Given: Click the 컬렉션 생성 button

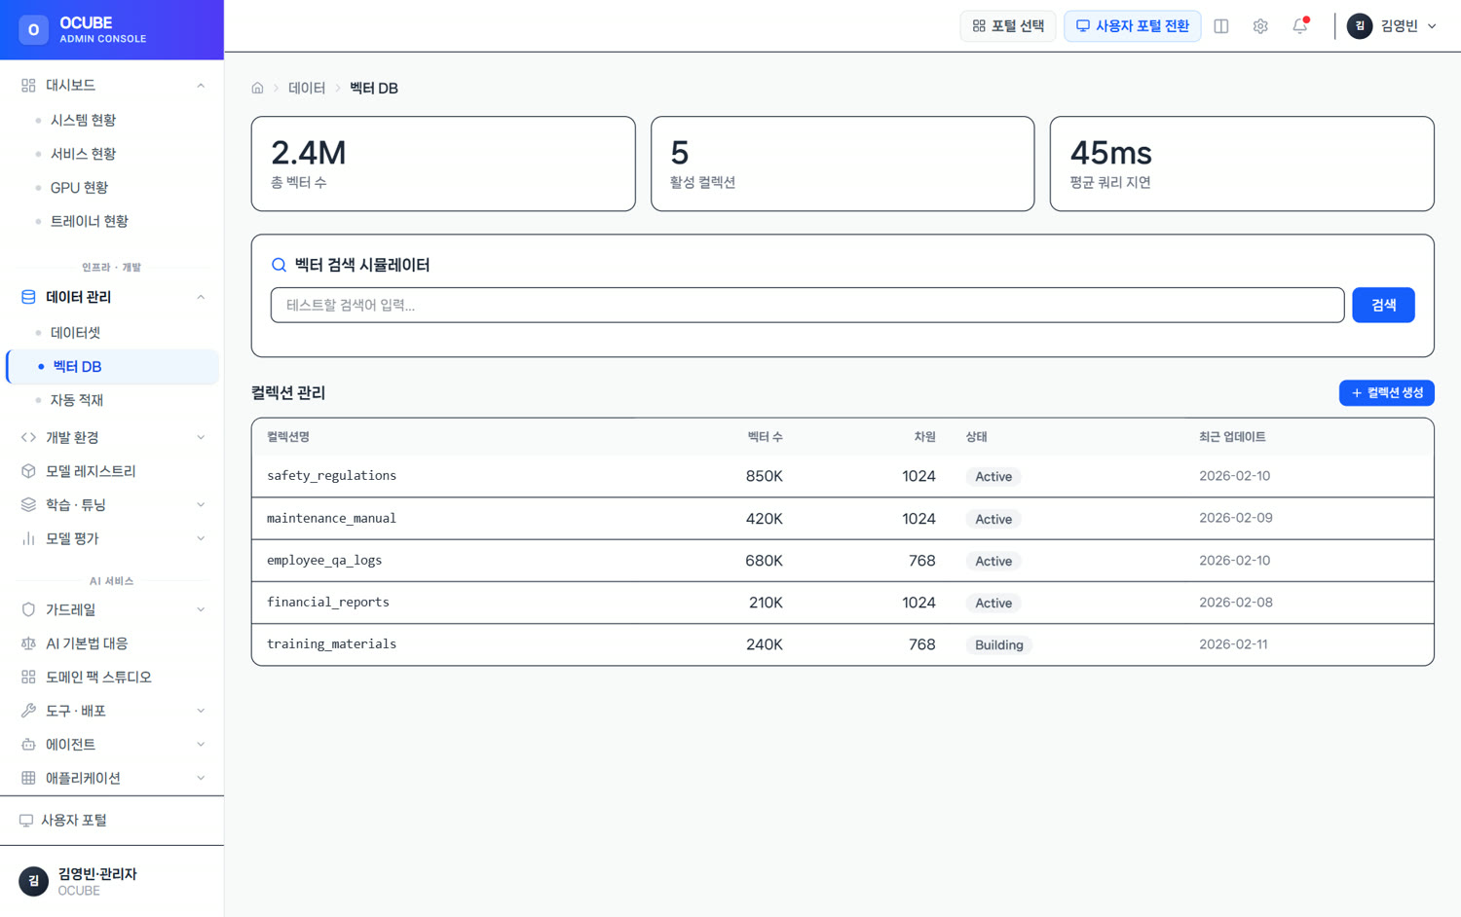Looking at the screenshot, I should click(1386, 393).
